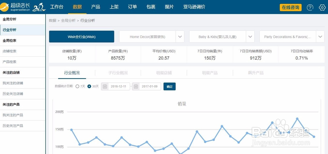Click the 数据 breadcrumb link

click(x=52, y=20)
